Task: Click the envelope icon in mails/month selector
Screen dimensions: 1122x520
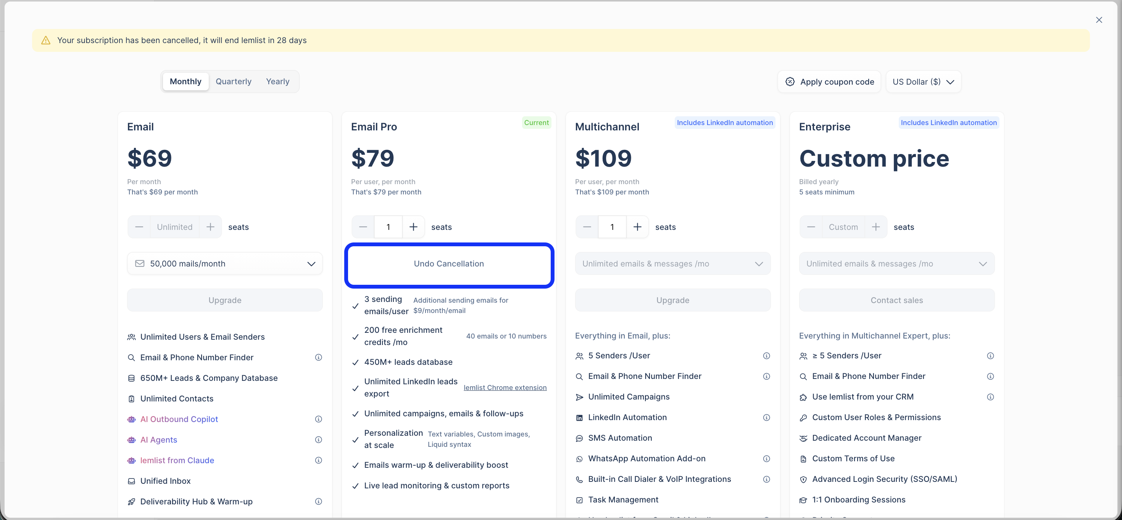Action: pos(139,264)
